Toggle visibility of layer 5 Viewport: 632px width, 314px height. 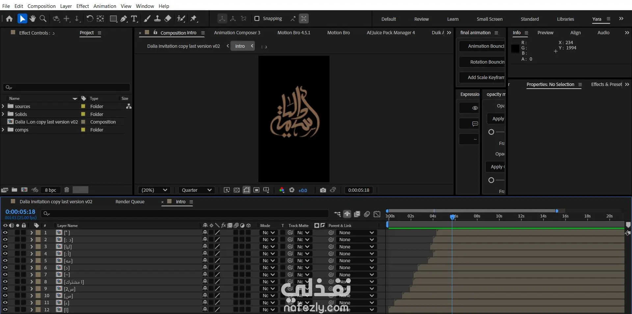[x=5, y=261]
